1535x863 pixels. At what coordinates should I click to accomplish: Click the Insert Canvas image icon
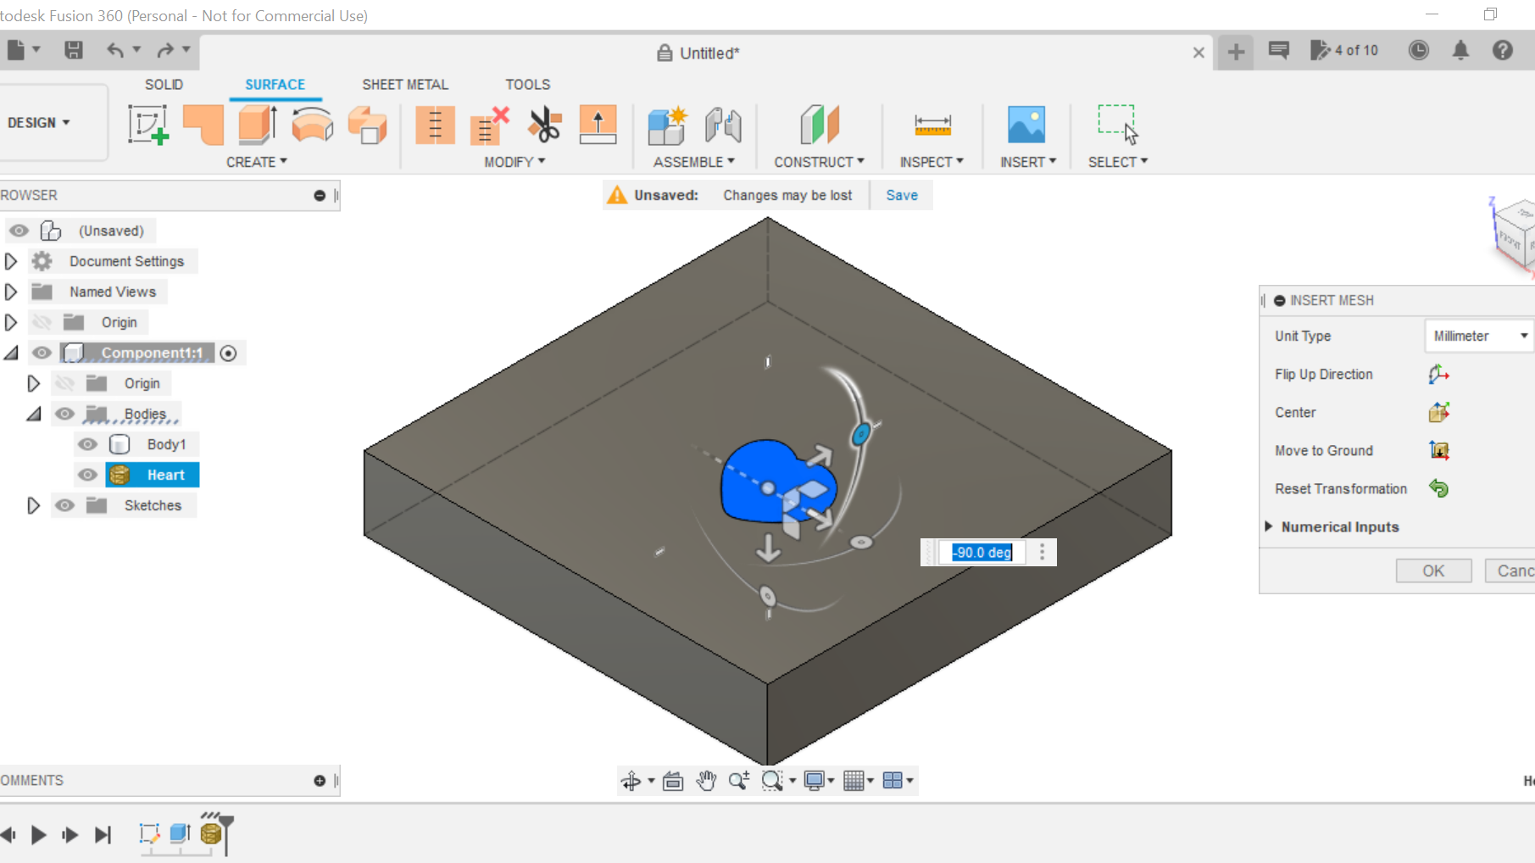1026,125
